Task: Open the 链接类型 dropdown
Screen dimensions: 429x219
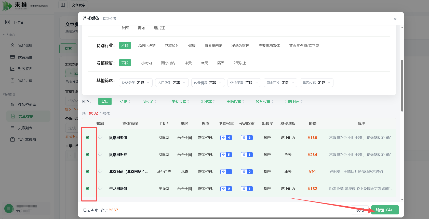Action: 244,83
